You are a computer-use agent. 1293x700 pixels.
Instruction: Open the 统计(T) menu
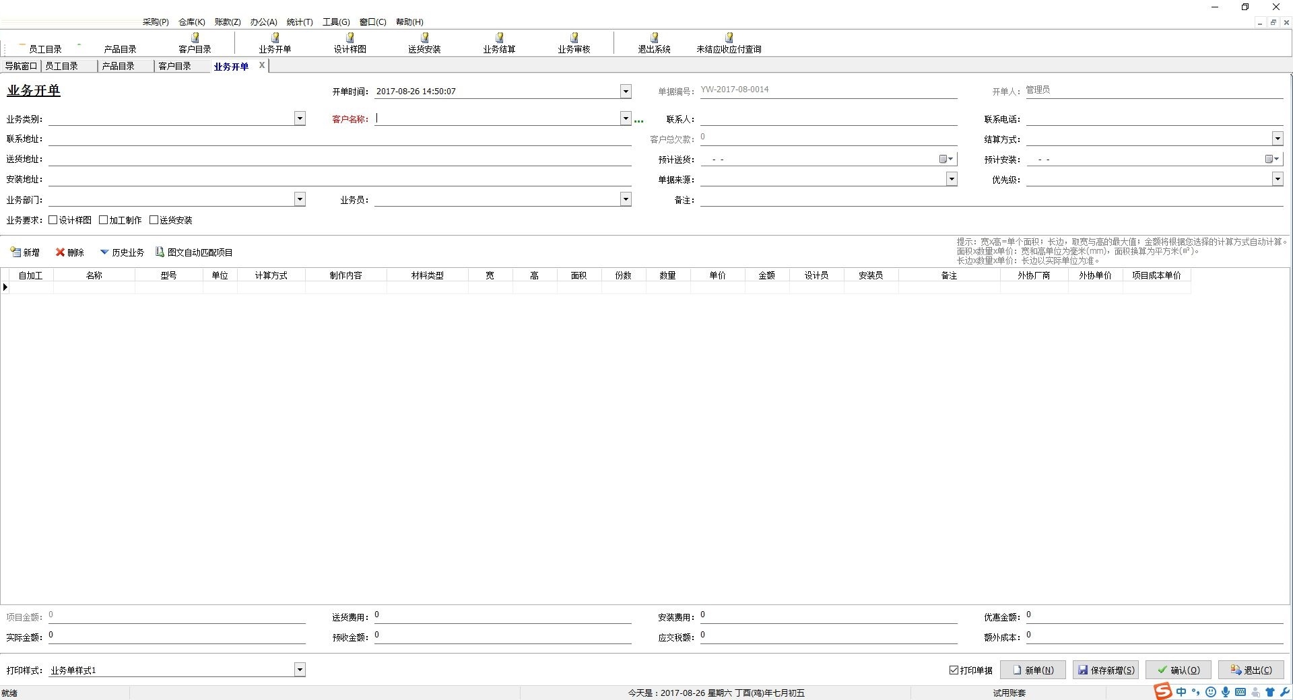point(300,22)
